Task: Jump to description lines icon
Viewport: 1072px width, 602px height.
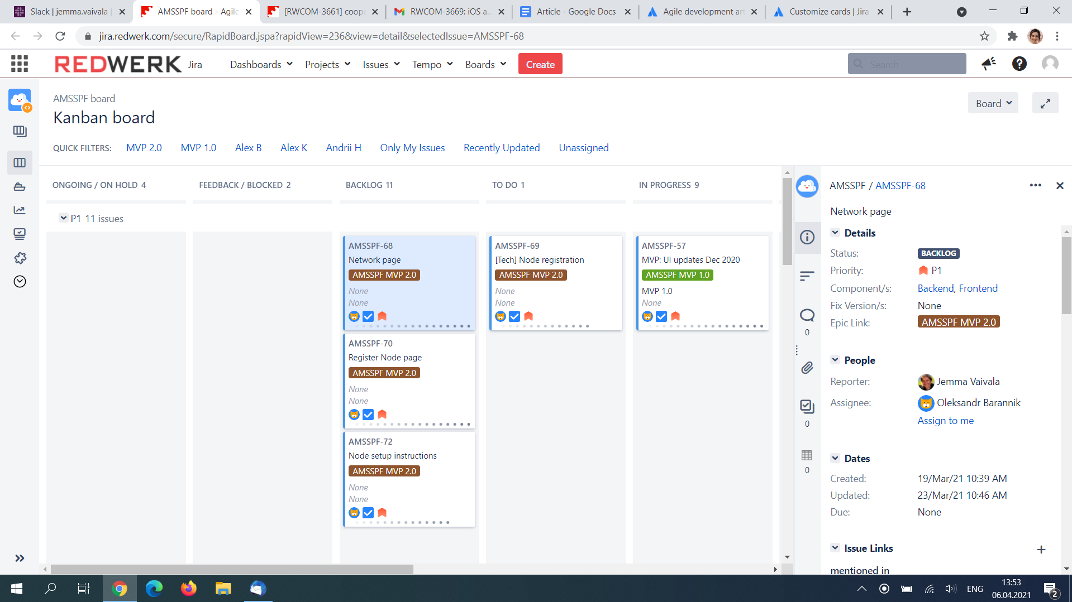Action: coord(807,276)
